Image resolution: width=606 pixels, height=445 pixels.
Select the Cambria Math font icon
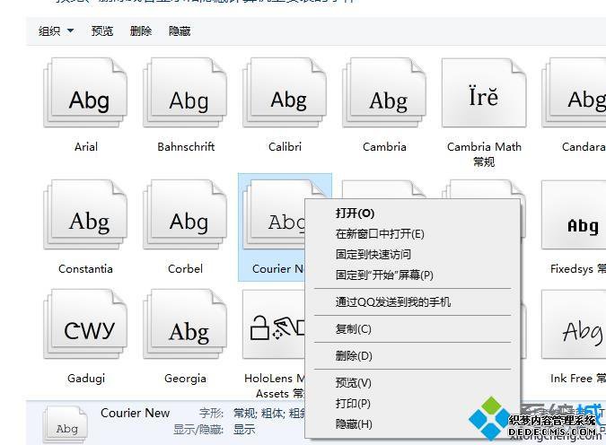(484, 92)
